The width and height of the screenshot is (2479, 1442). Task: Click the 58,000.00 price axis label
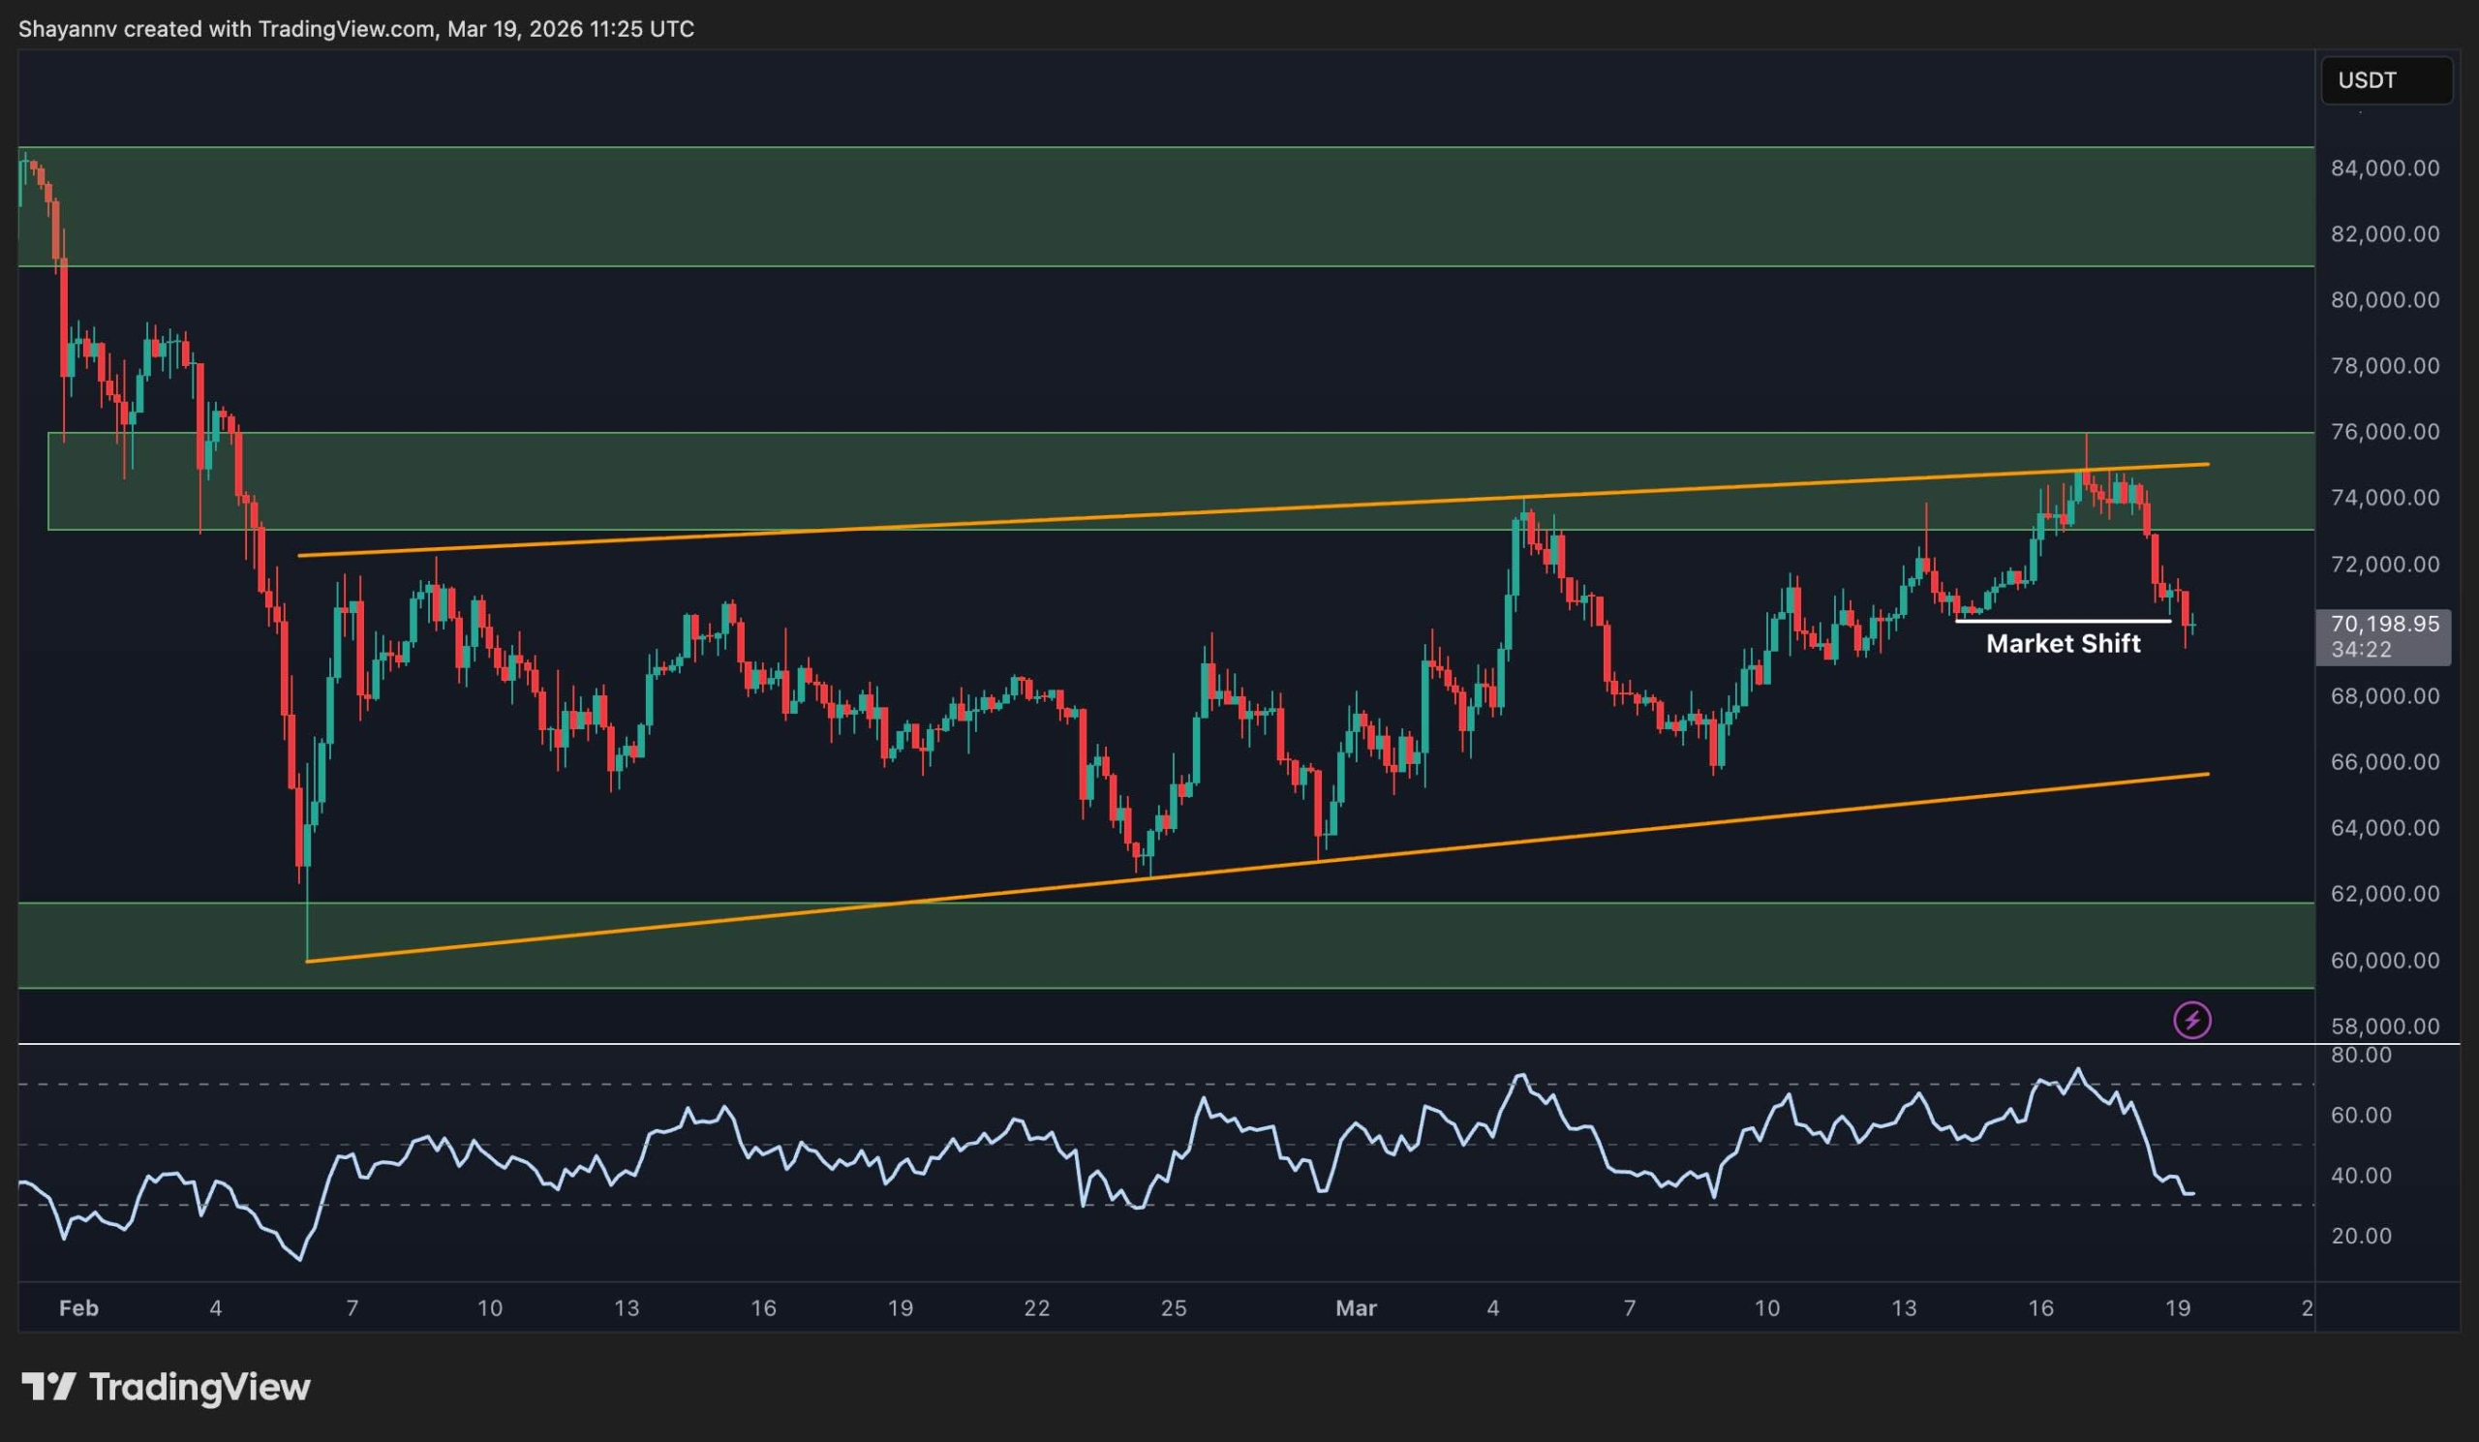(x=2383, y=1026)
